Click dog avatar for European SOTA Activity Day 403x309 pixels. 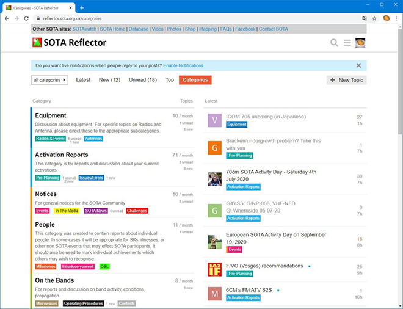[x=214, y=242]
